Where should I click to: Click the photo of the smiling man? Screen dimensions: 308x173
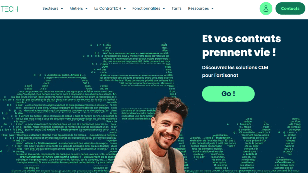[x=151, y=135]
